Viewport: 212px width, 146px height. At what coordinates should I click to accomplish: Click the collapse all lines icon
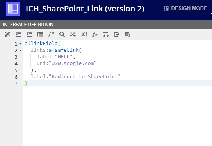tap(40, 34)
